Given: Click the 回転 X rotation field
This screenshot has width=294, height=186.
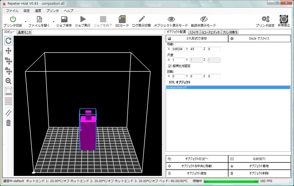Looking at the screenshot, I should [x=178, y=76].
